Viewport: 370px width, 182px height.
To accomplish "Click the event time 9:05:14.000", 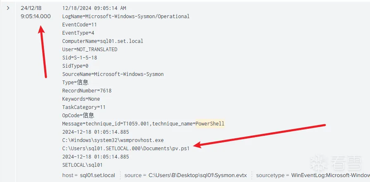I will coord(36,16).
